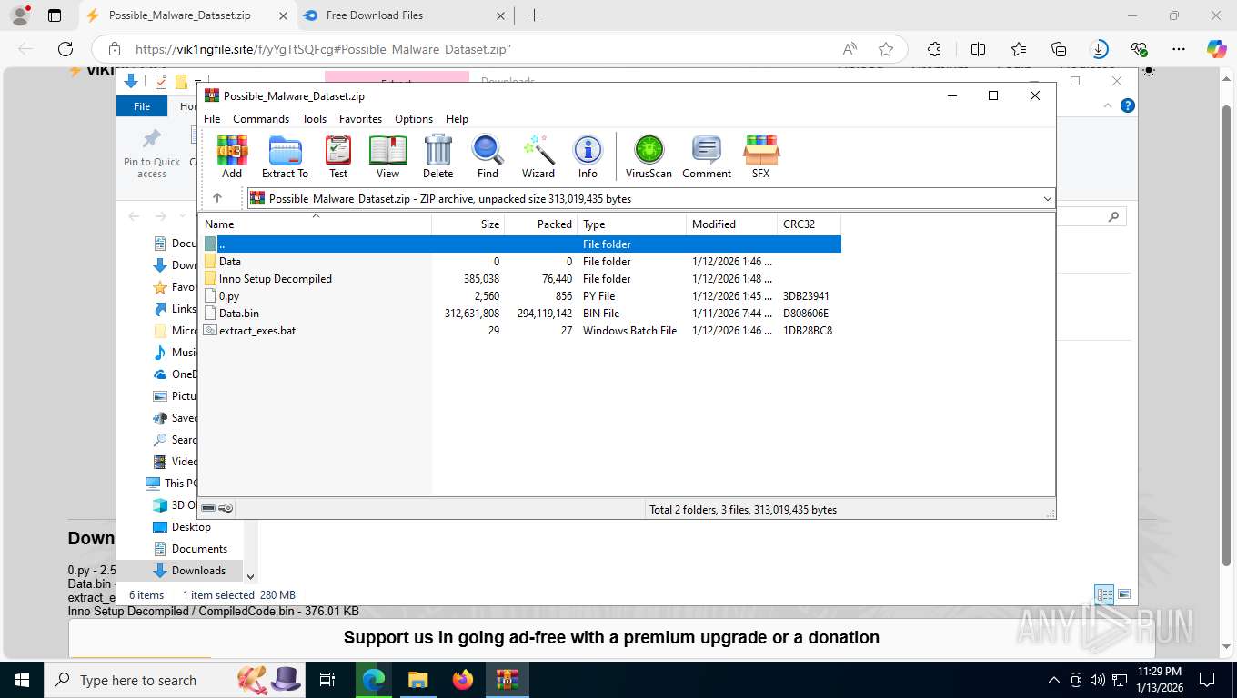Screen dimensions: 1237x698
Task: Click the volume speaker tray icon
Action: coord(1098,680)
